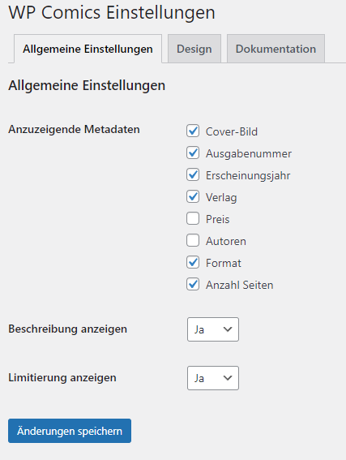Screen dimensions: 346x460
Task: Click the Cover-Bild label text
Action: (x=232, y=131)
